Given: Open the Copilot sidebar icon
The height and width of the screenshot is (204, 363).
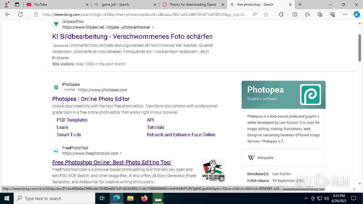Looking at the screenshot, I should click(356, 14).
